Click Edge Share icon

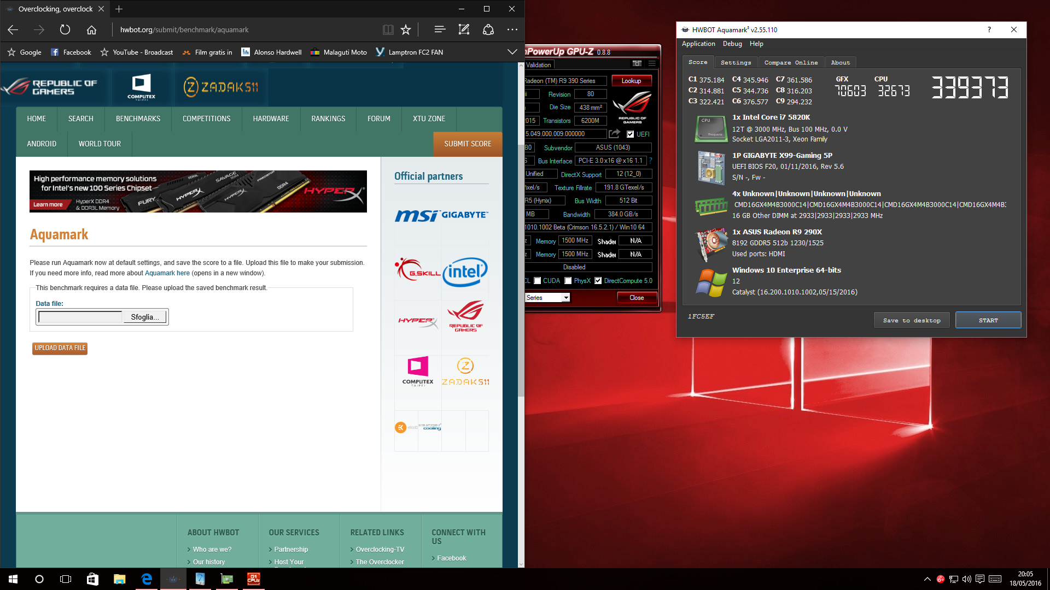(x=488, y=29)
